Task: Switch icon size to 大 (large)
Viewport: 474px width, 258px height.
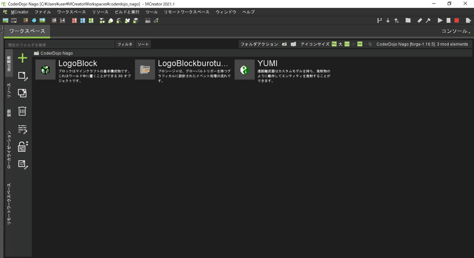Action: point(340,44)
